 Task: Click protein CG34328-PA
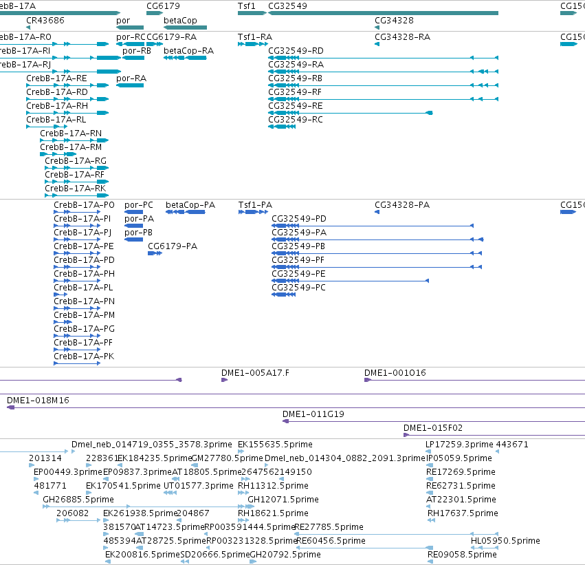pos(402,205)
